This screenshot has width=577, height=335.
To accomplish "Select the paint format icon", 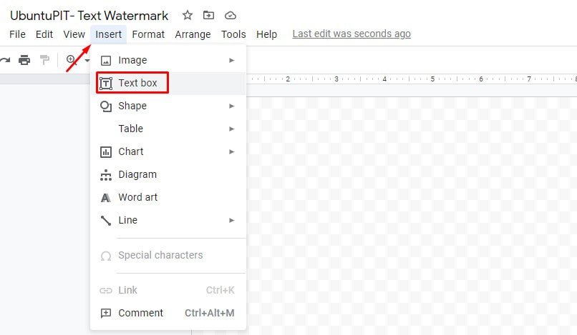I will coord(44,59).
